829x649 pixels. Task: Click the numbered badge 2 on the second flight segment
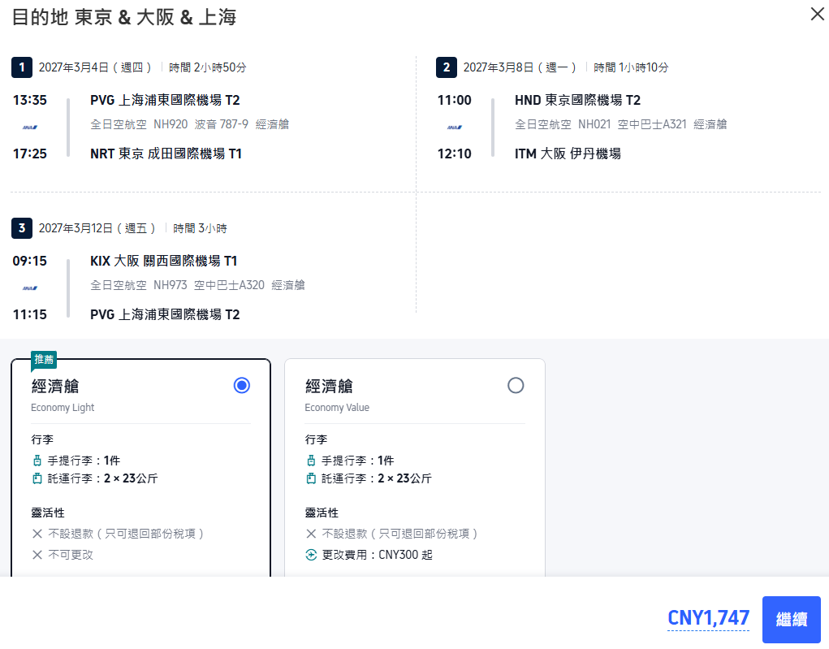click(x=446, y=67)
